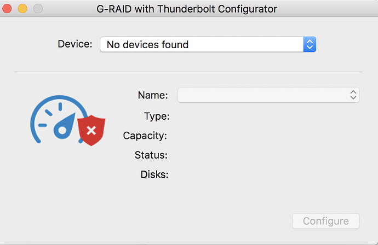Image resolution: width=378 pixels, height=245 pixels.
Task: Click the white X on the red shield
Action: tap(91, 131)
